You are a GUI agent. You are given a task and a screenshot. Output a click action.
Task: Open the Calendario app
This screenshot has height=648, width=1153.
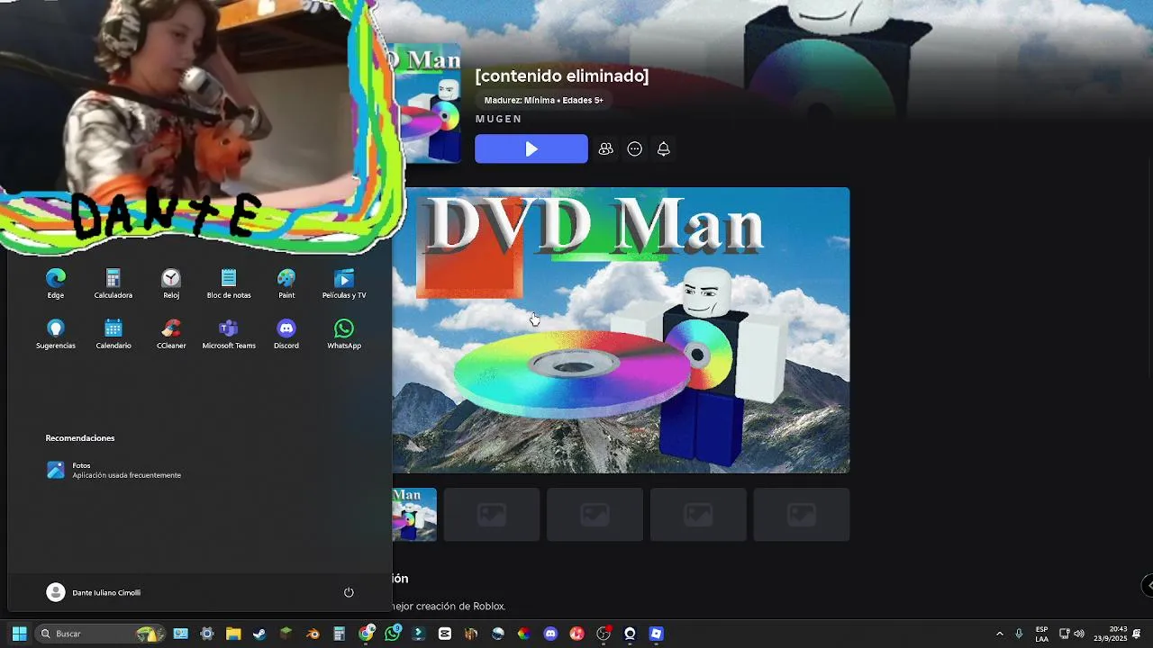coord(113,334)
